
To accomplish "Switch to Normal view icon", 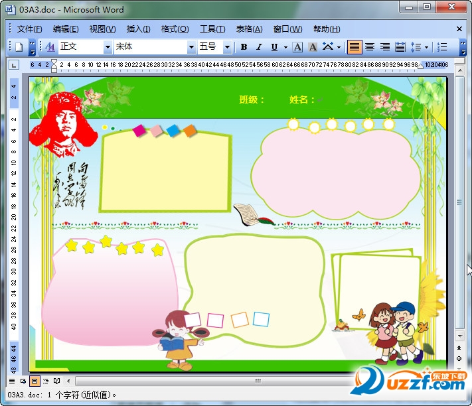I will pyautogui.click(x=12, y=381).
